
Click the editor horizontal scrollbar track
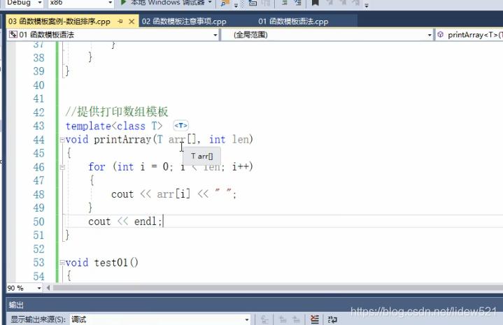point(278,288)
